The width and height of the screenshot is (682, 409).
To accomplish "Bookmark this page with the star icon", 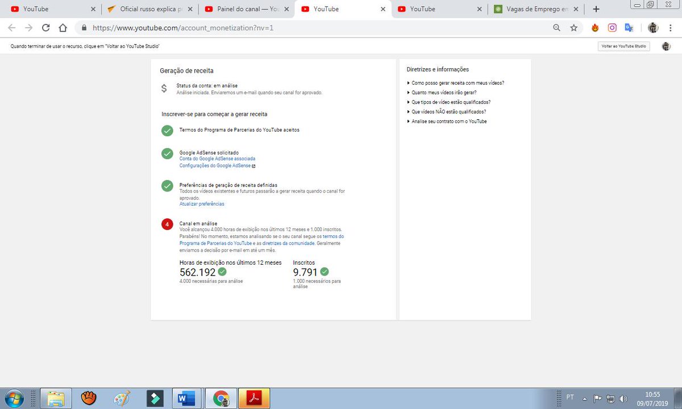I will tap(574, 27).
